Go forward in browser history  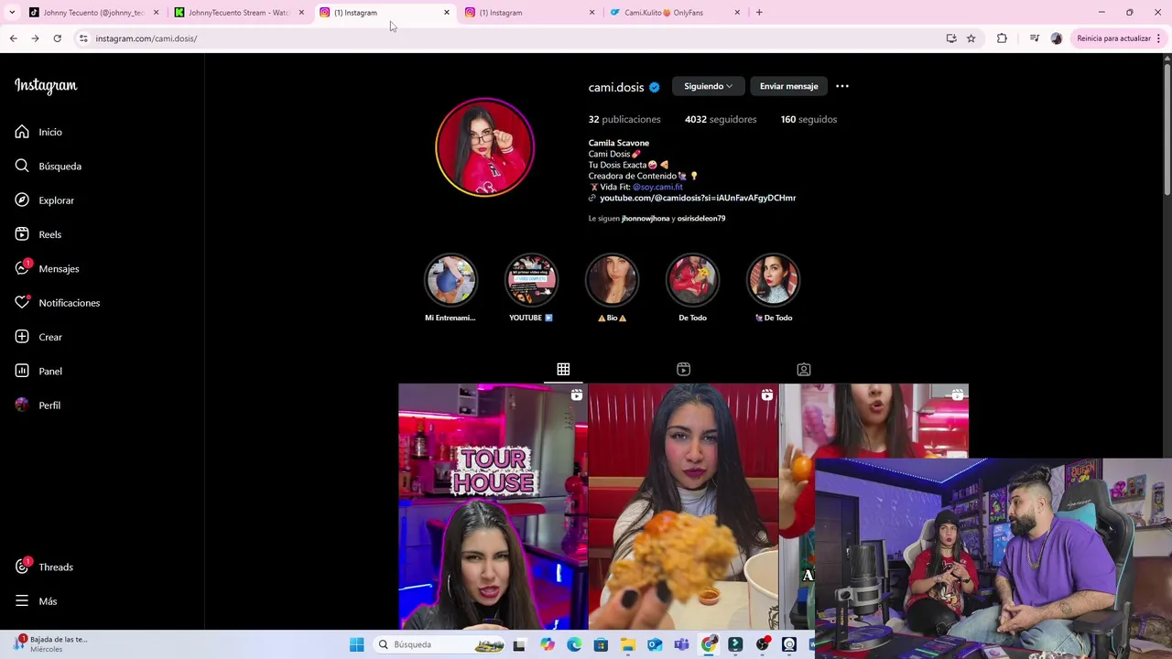coord(35,38)
